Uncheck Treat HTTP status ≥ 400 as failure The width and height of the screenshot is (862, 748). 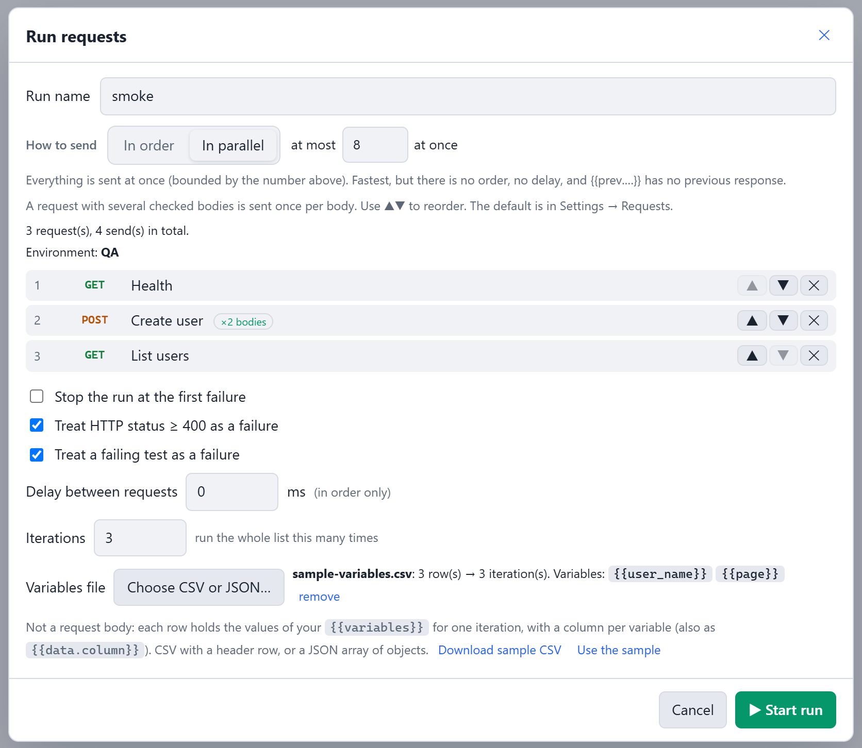coord(37,425)
